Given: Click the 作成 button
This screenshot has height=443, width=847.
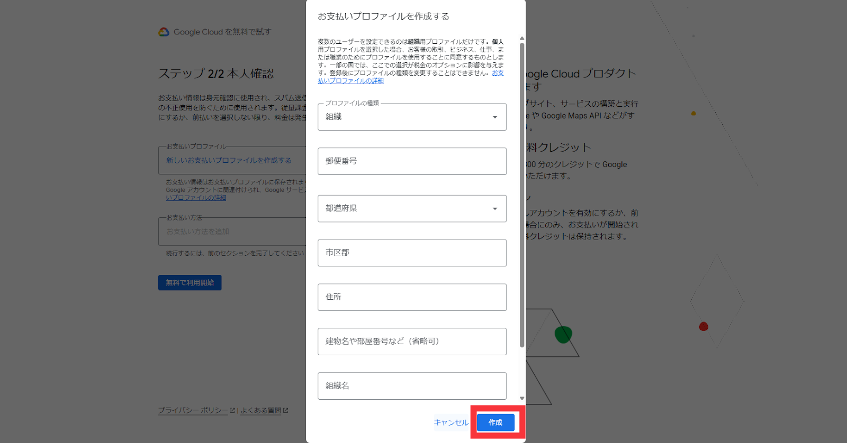Looking at the screenshot, I should [495, 422].
